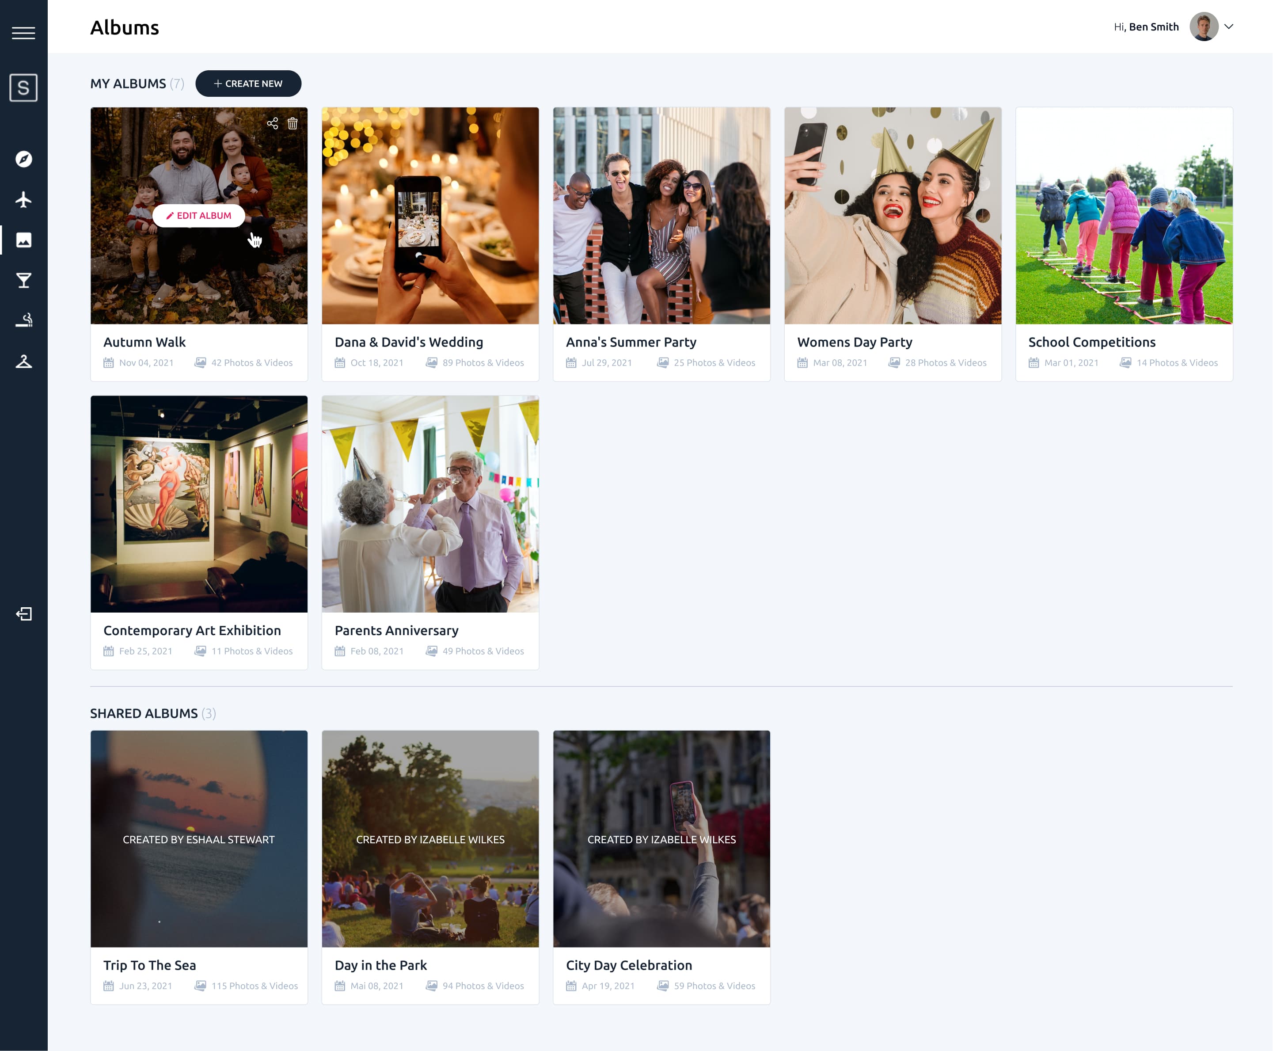
Task: Click the photos icon beside 42 Photos & Videos
Action: click(200, 363)
